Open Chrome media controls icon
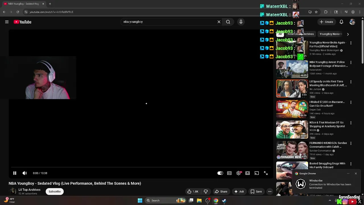The width and height of the screenshot is (364, 205). pyautogui.click(x=346, y=12)
